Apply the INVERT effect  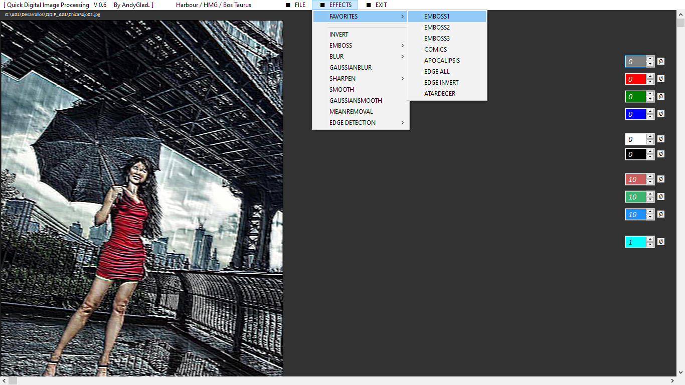click(x=339, y=35)
